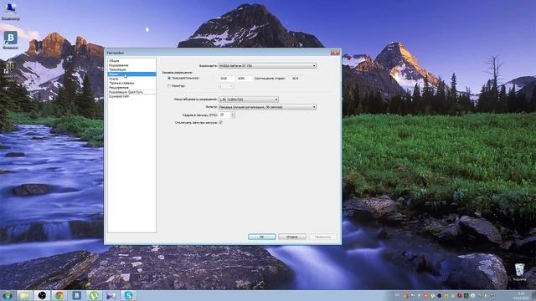
Task: Open the Общие settings section
Action: [x=131, y=61]
